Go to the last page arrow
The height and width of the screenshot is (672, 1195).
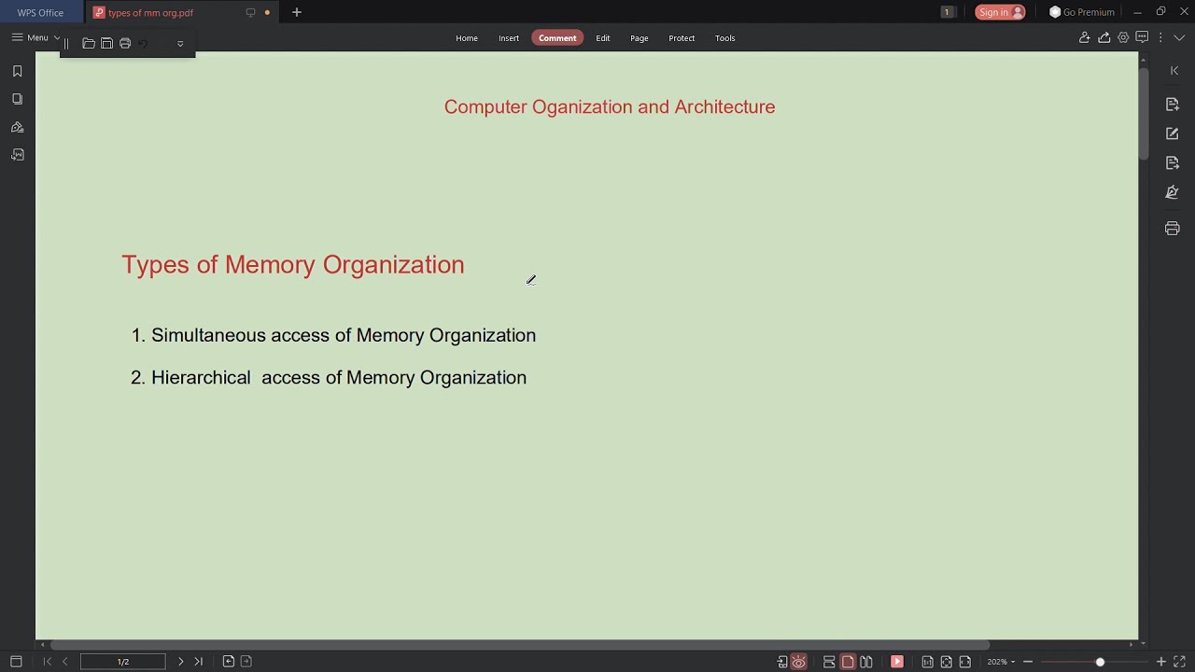pyautogui.click(x=198, y=662)
